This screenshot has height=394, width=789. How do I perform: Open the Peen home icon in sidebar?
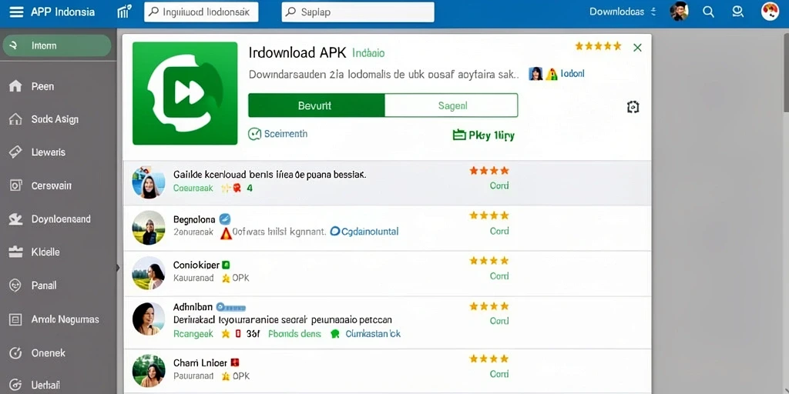pos(15,86)
